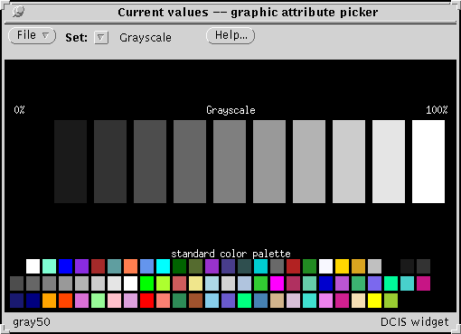Choose the indian red swatch in middle row
This screenshot has width=461, height=334.
click(179, 283)
